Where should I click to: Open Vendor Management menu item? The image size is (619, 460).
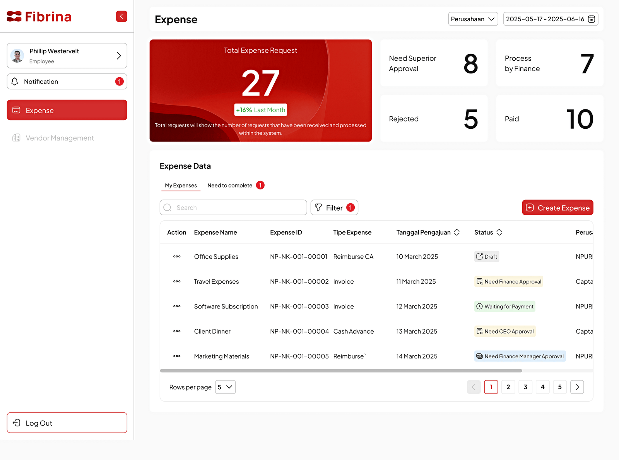point(67,138)
